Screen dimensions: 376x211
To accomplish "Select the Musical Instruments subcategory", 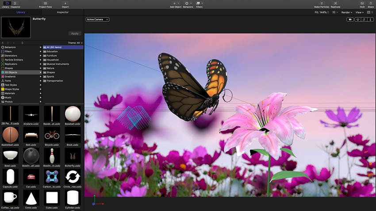I will click(58, 64).
